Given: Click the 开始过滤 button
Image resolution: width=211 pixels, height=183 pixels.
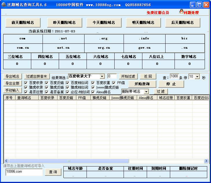Looking at the screenshot, I should click(x=128, y=76).
